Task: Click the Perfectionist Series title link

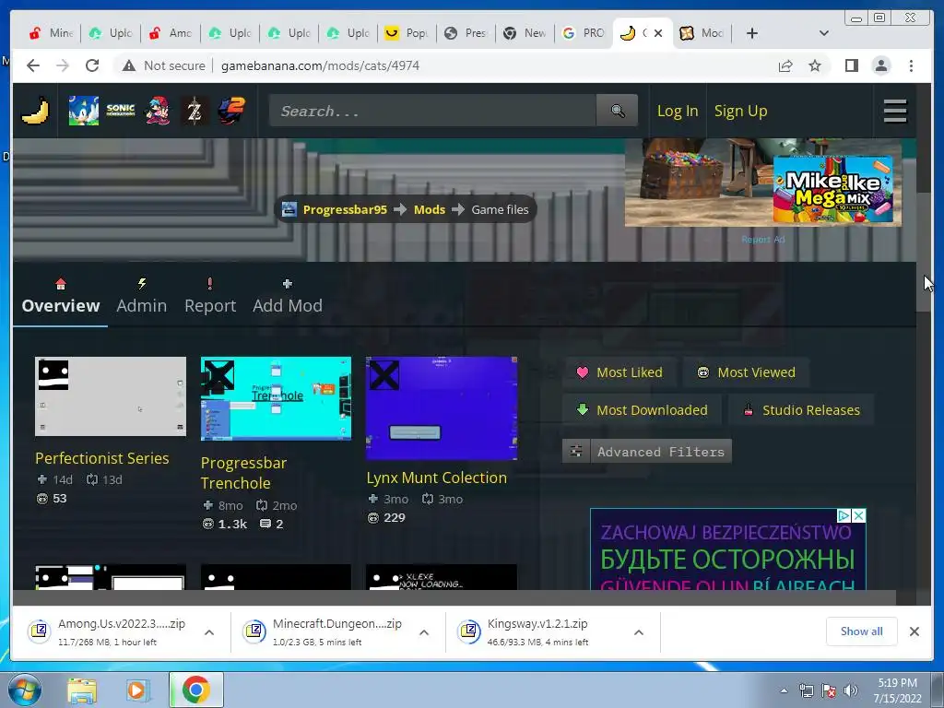Action: pos(101,458)
